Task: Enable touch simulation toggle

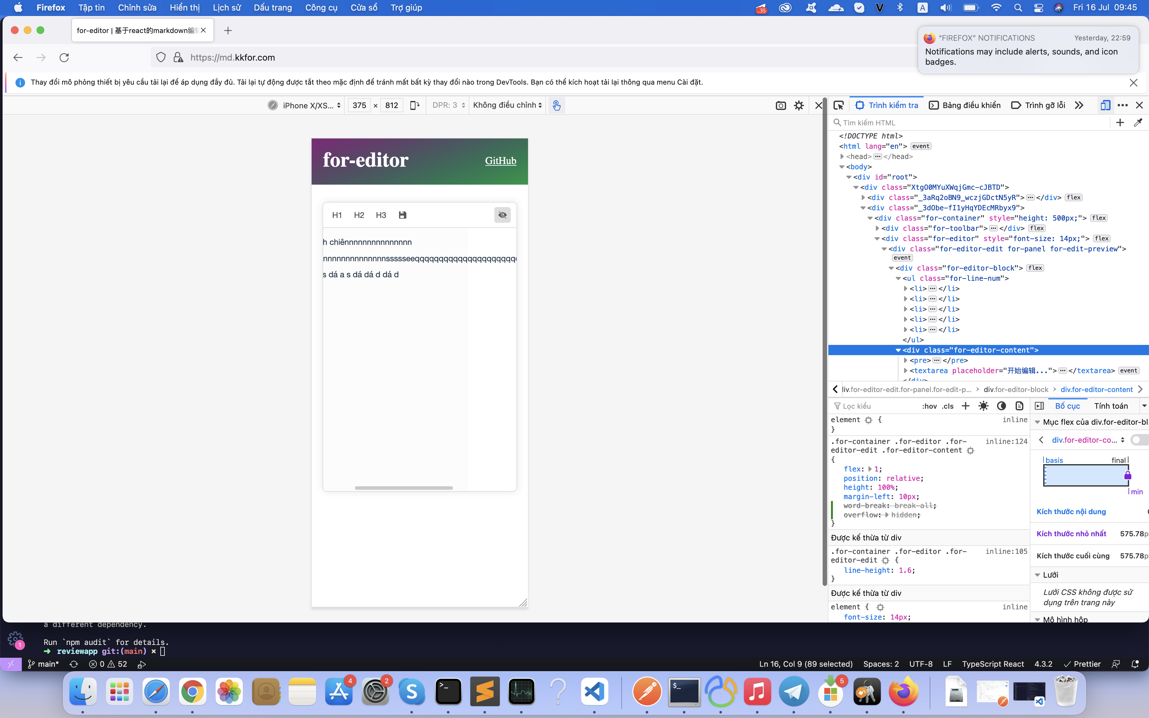Action: tap(557, 105)
